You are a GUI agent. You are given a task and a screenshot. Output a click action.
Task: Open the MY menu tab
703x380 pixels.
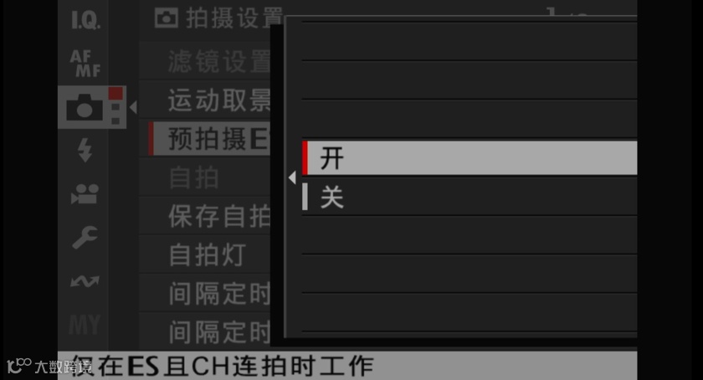[x=85, y=325]
